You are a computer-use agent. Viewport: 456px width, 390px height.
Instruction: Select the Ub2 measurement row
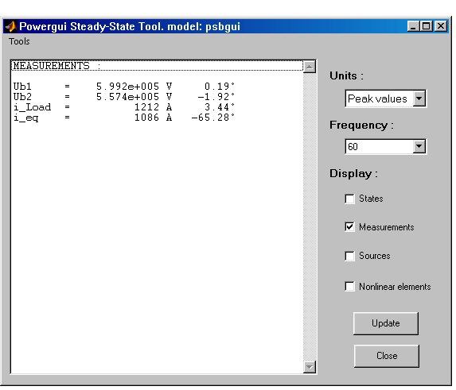click(157, 97)
